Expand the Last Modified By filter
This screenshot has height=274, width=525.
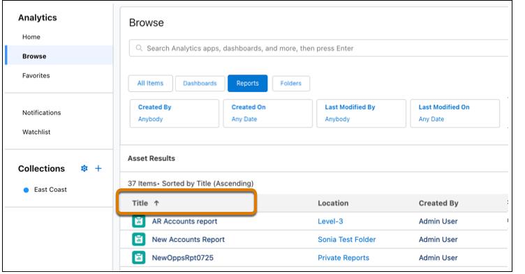click(361, 113)
